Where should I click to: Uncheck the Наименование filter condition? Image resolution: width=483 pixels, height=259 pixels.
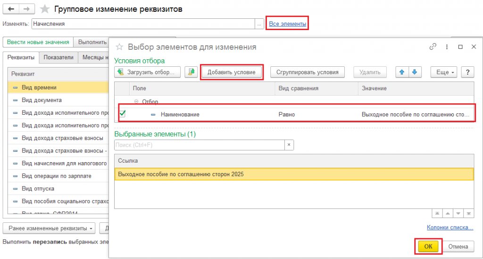(x=123, y=114)
